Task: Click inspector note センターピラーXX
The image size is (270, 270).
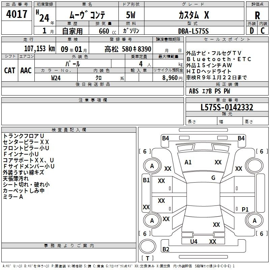Action: coord(26,142)
